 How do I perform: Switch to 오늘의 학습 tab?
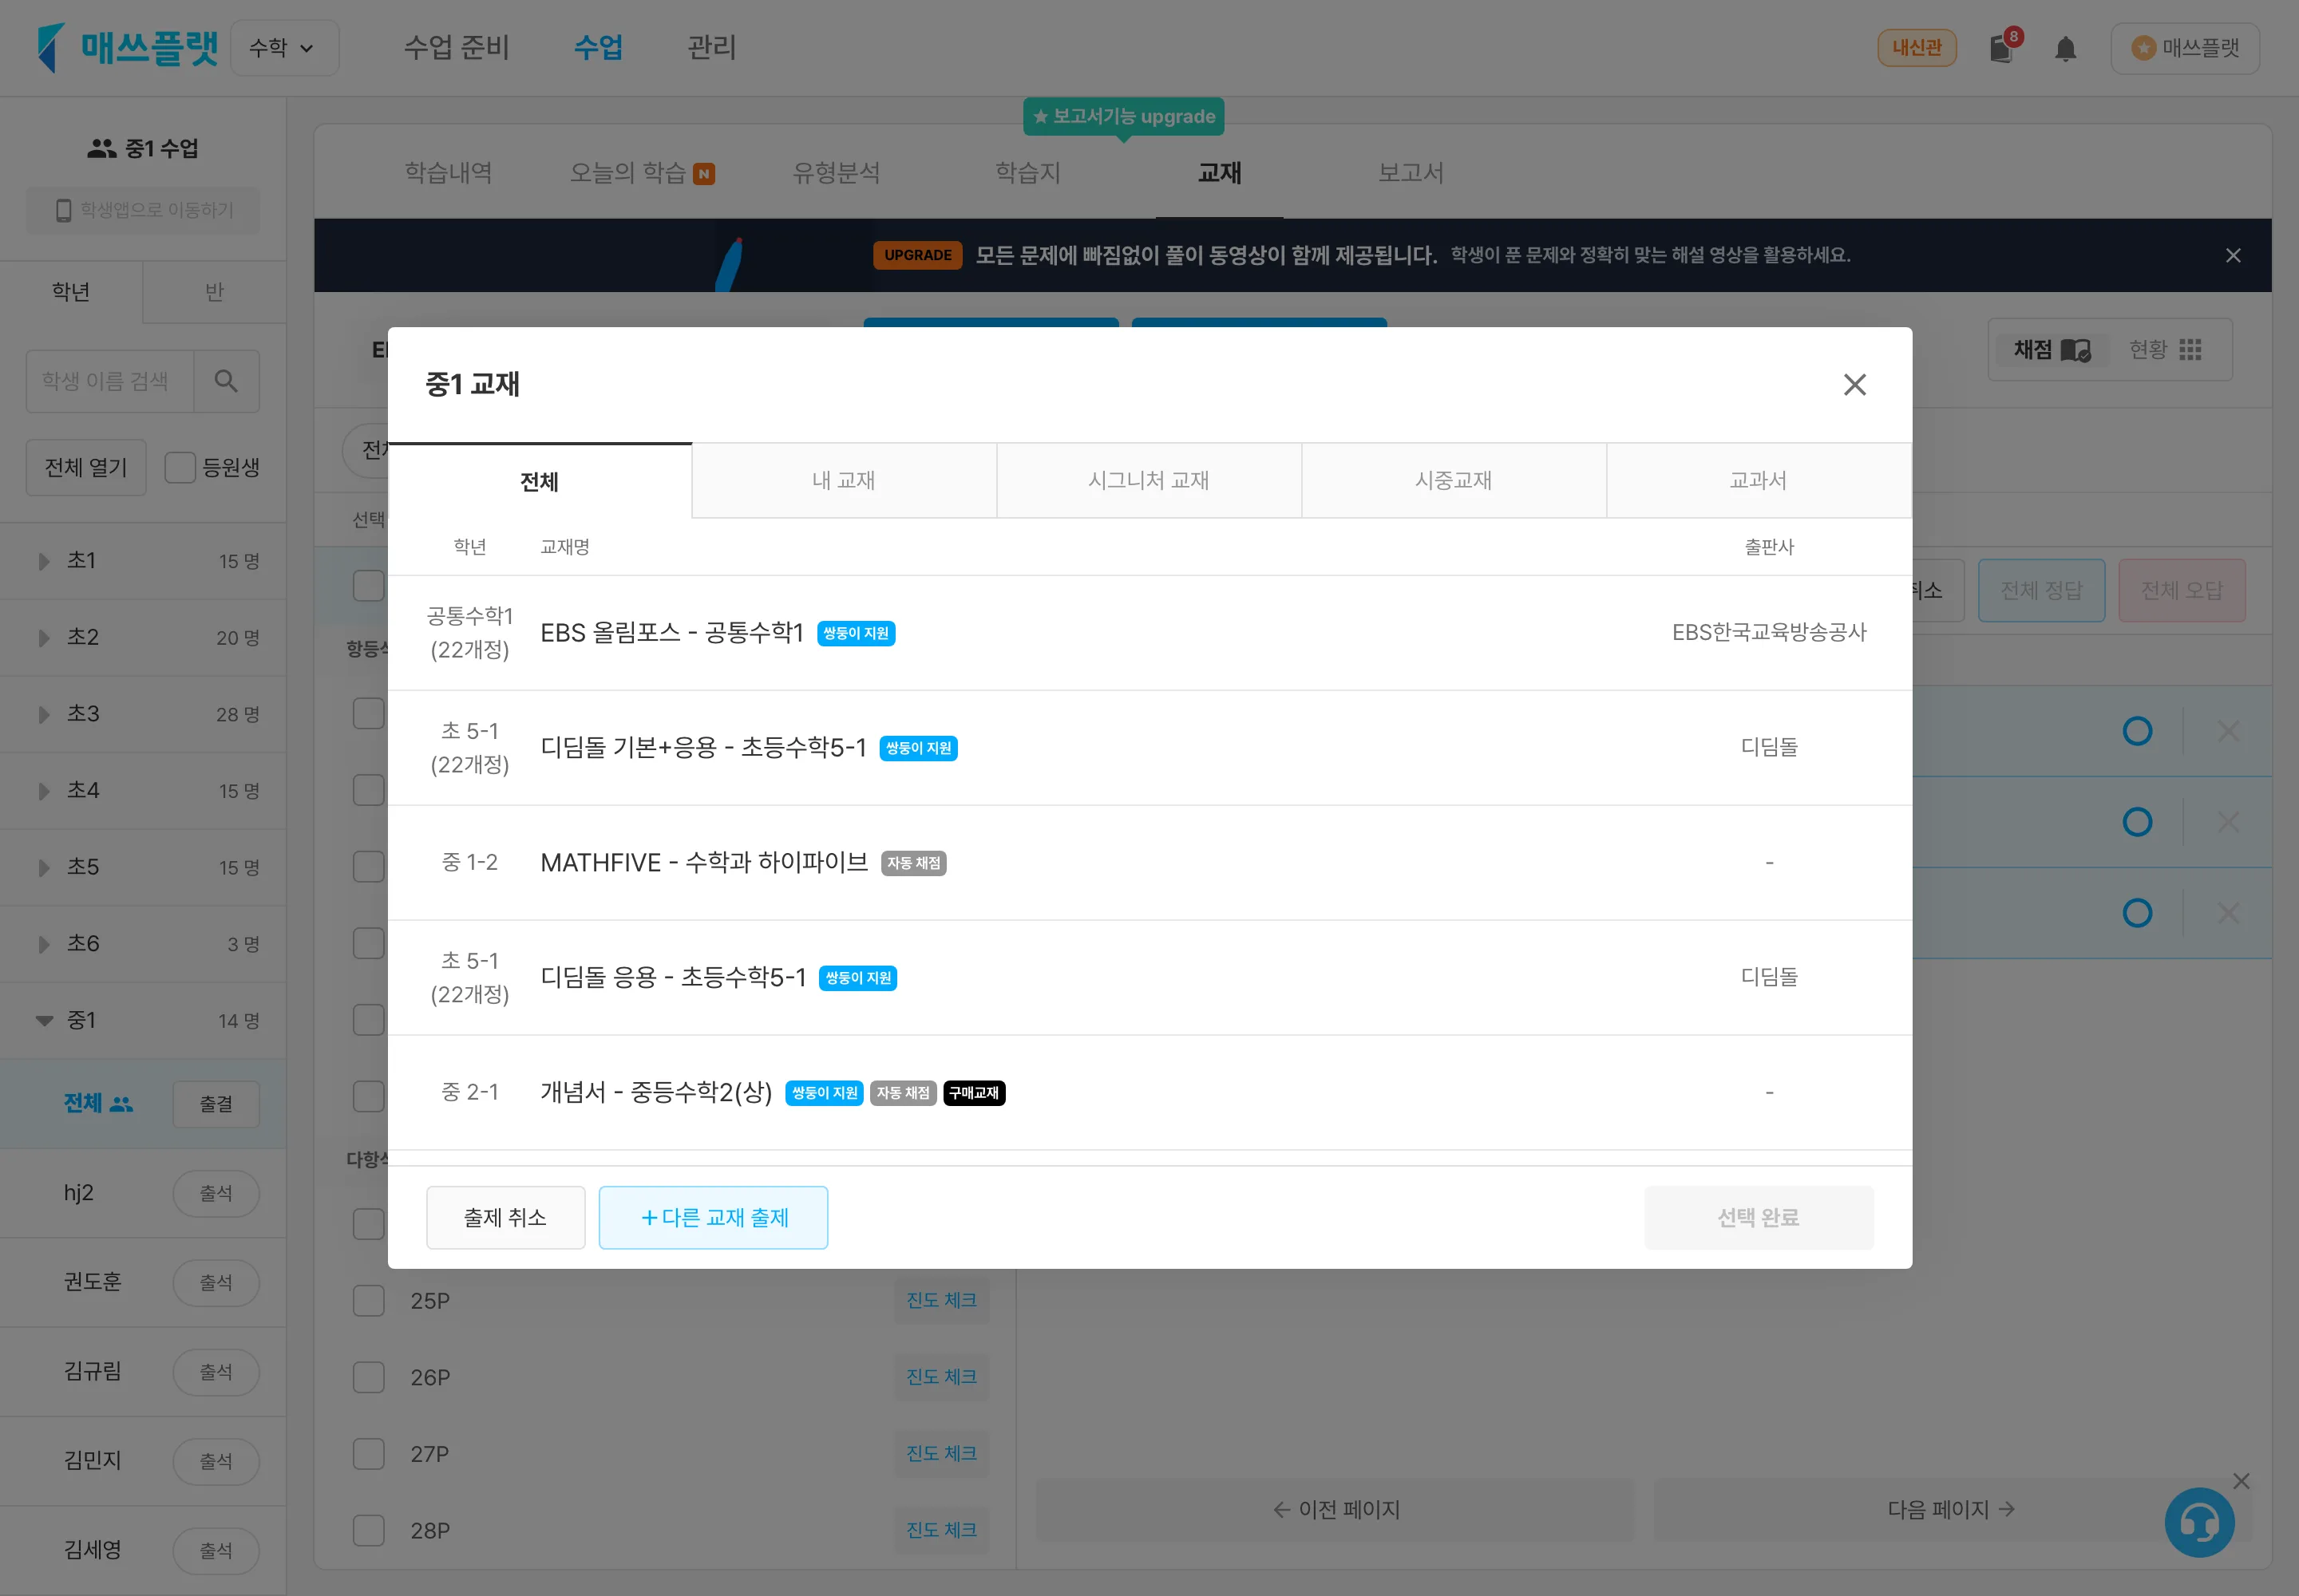click(641, 173)
